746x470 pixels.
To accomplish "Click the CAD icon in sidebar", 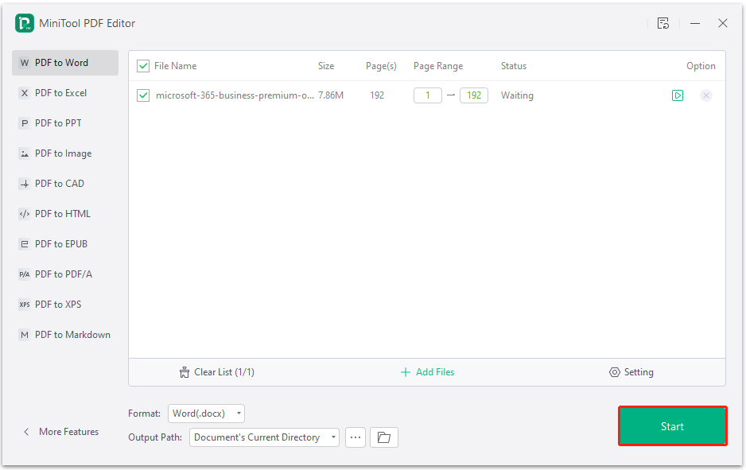I will 25,184.
